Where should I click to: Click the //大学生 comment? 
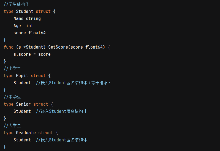coord(12,126)
